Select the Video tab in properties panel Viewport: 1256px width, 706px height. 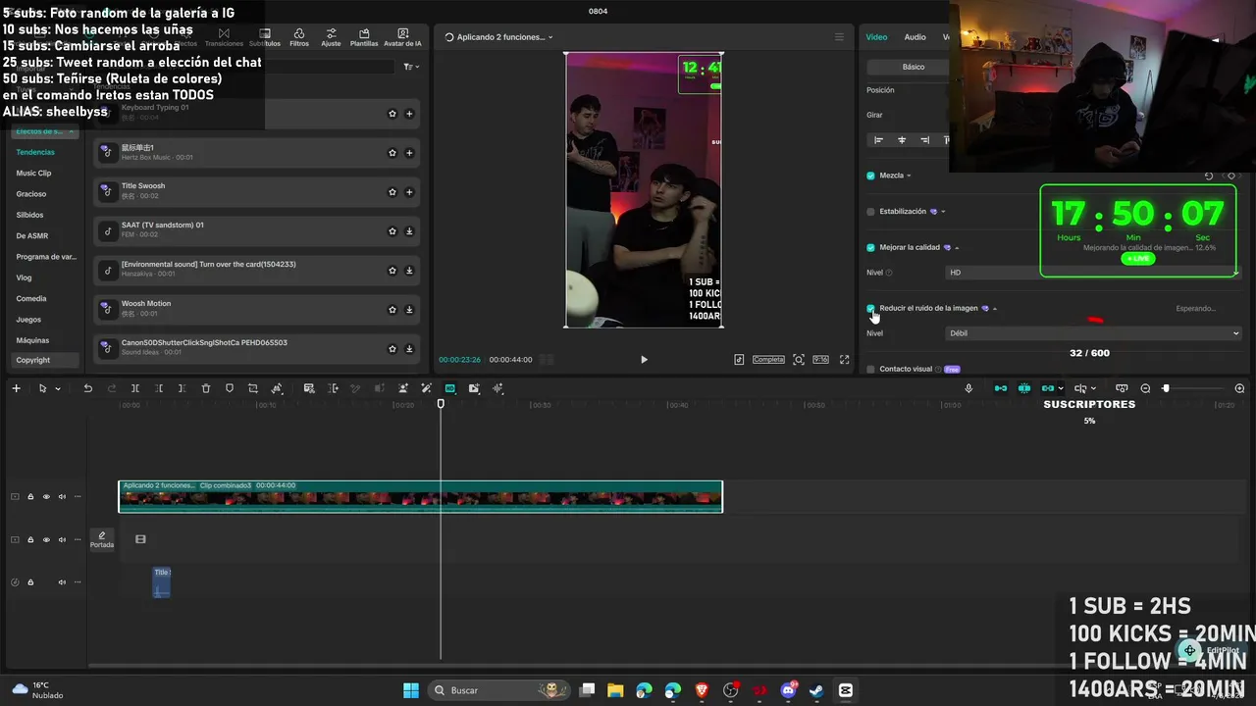pyautogui.click(x=876, y=37)
